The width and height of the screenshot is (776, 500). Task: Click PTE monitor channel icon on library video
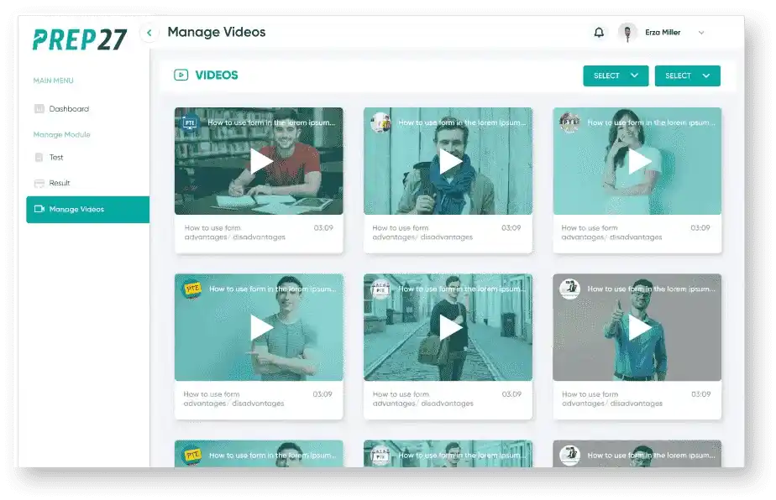[x=190, y=122]
